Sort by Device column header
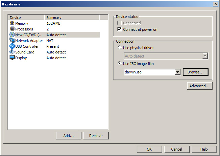 (x=26, y=17)
